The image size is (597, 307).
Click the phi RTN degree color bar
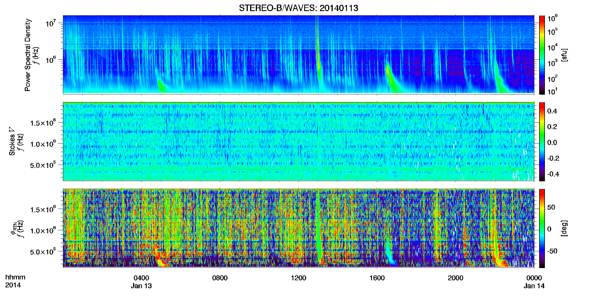click(x=542, y=228)
